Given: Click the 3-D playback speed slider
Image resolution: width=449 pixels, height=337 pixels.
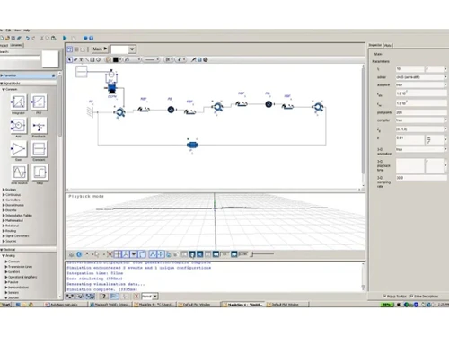Looking at the screenshot, I should click(262, 254).
